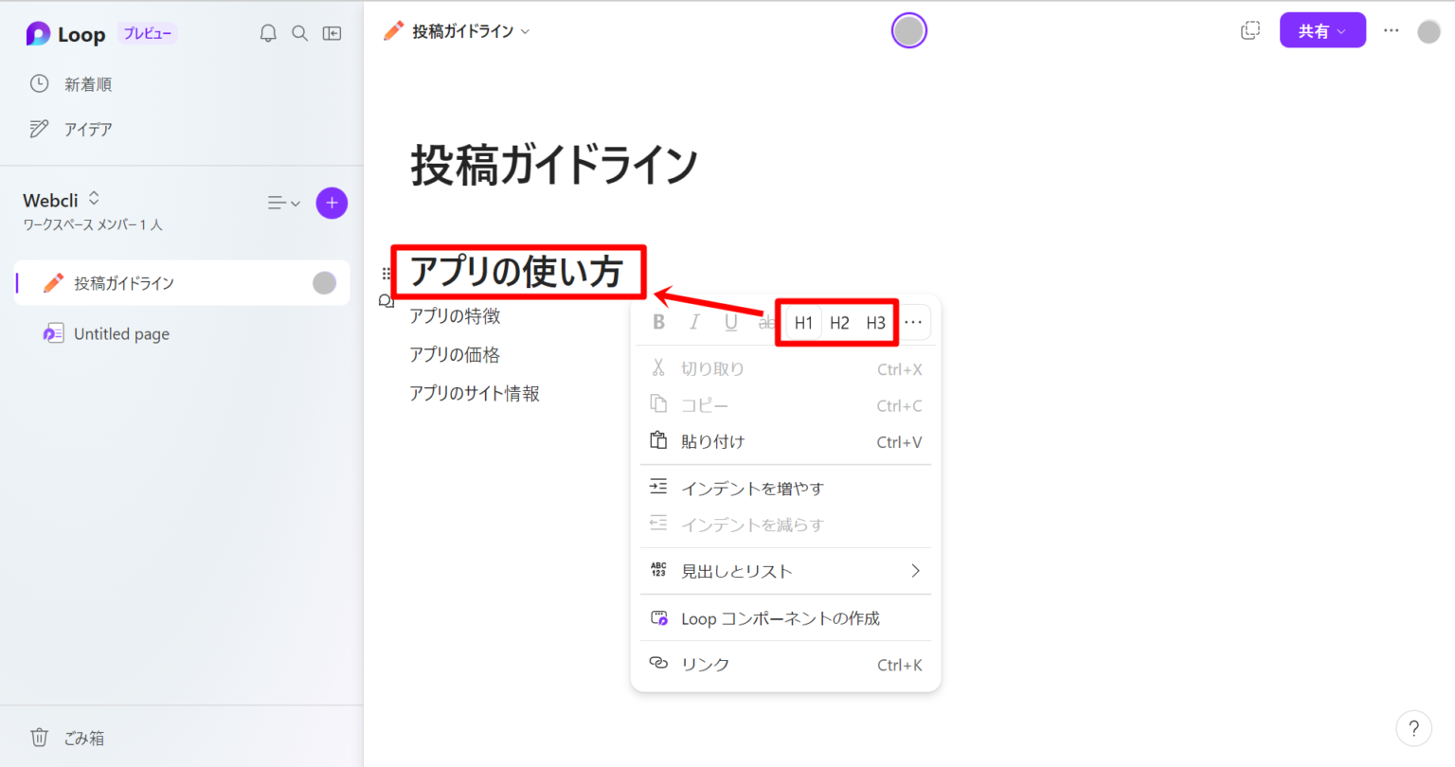Collapse the sidebar with the panel icon

pos(332,33)
